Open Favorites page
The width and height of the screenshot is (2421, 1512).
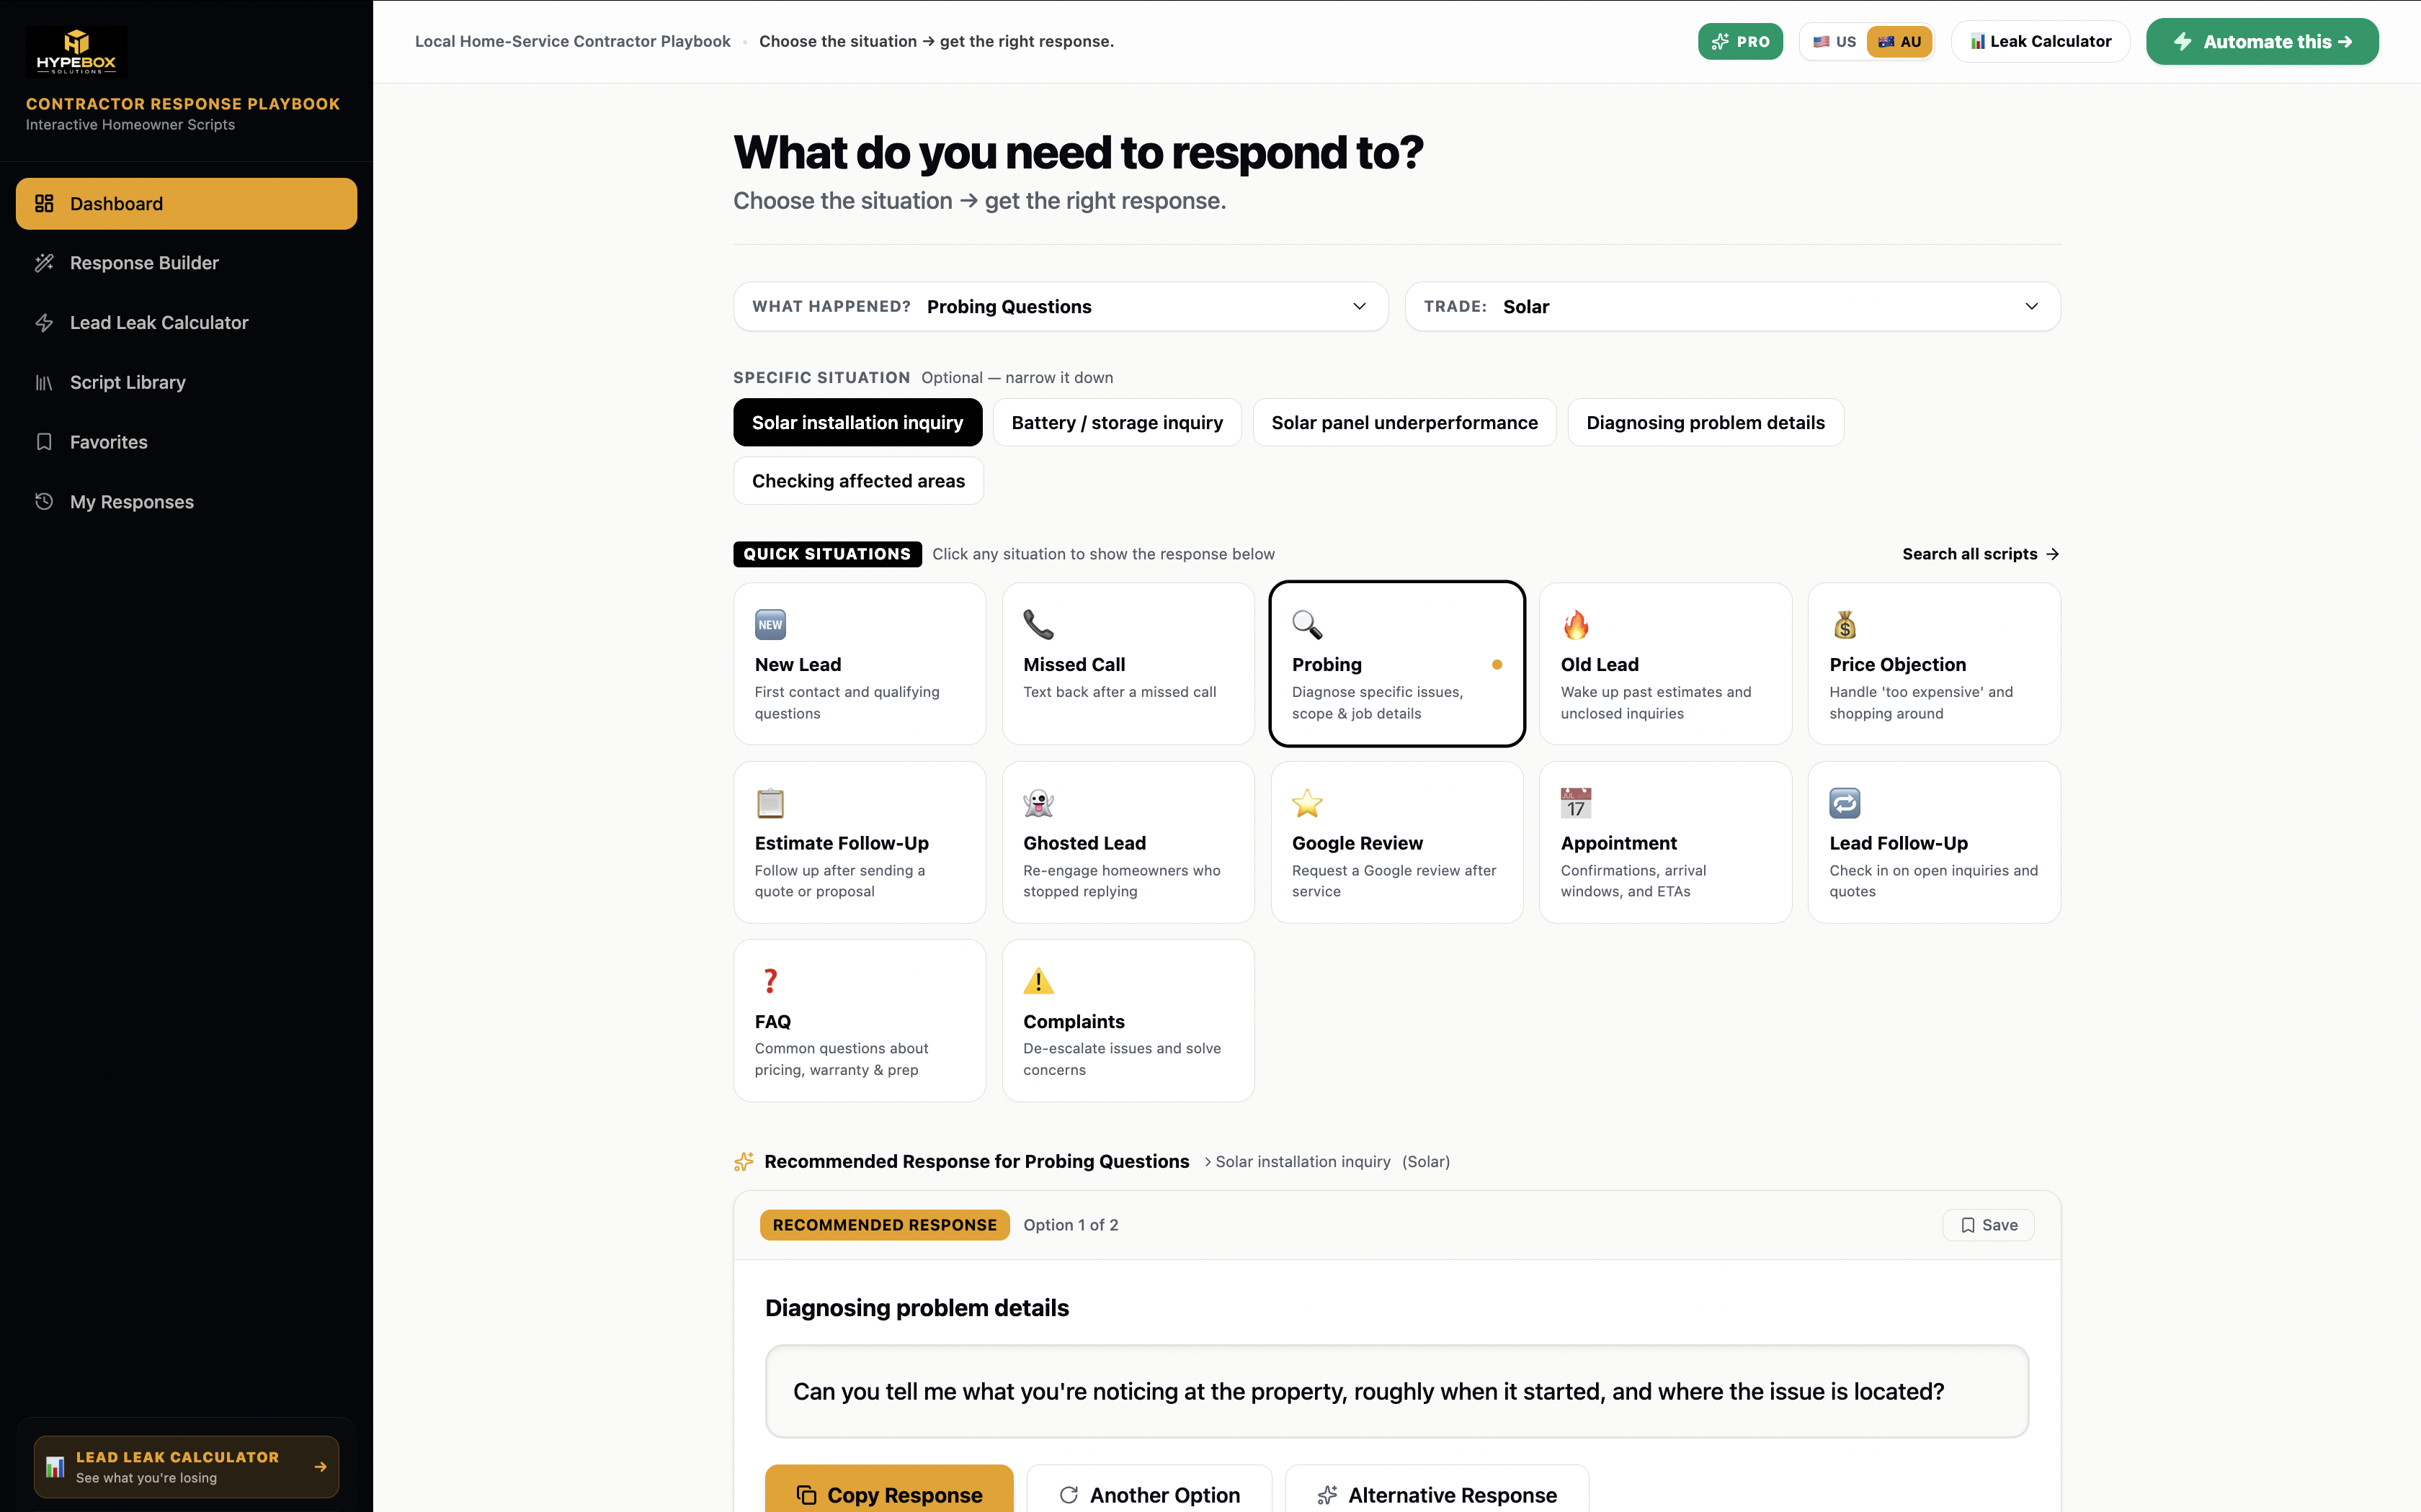(x=186, y=442)
